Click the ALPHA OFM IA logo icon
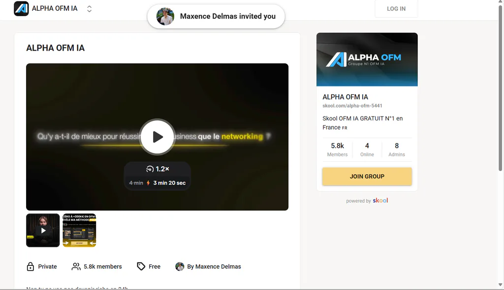 (x=21, y=9)
